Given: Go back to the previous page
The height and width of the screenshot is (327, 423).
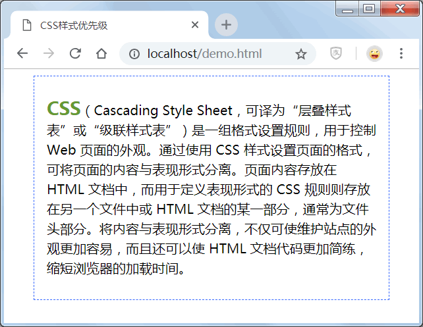Looking at the screenshot, I should coord(22,54).
